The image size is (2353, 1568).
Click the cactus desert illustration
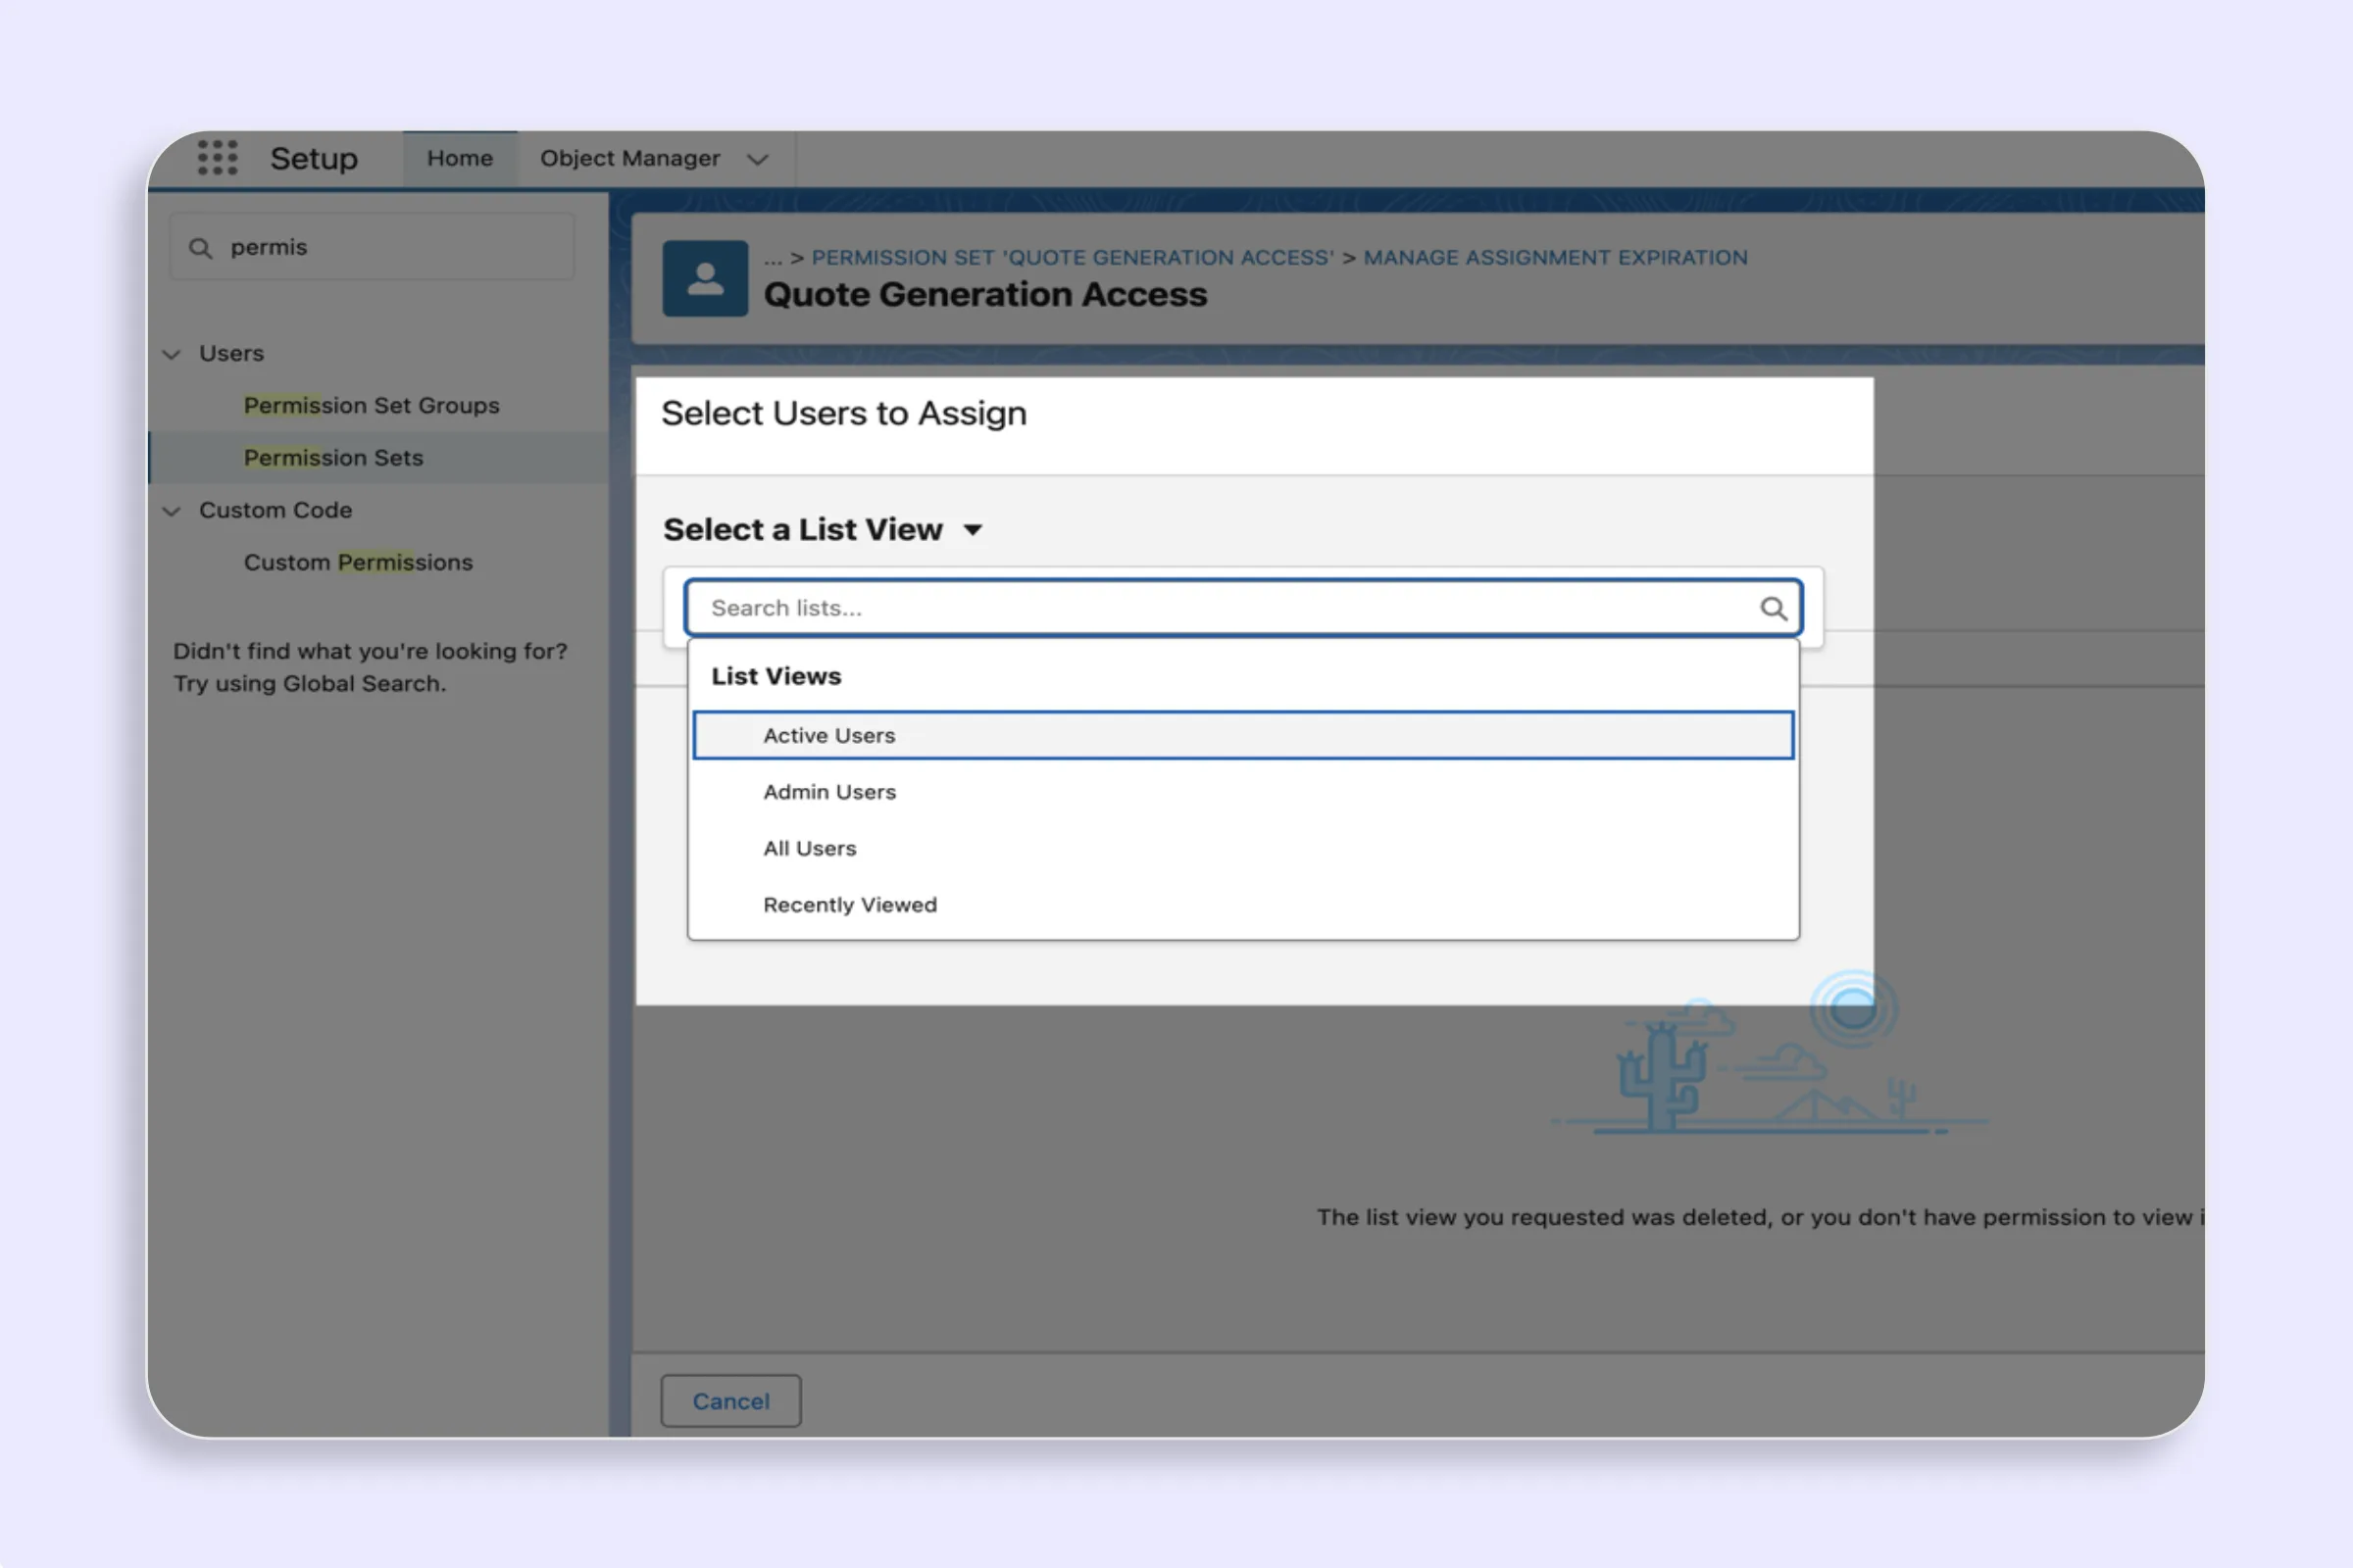pos(1662,1082)
